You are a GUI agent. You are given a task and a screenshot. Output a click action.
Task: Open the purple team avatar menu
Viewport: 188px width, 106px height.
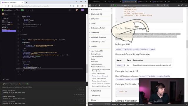pos(83,10)
